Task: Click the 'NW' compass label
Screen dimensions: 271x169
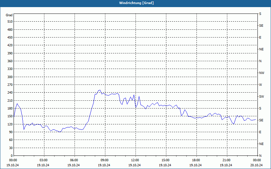Action: (262, 73)
